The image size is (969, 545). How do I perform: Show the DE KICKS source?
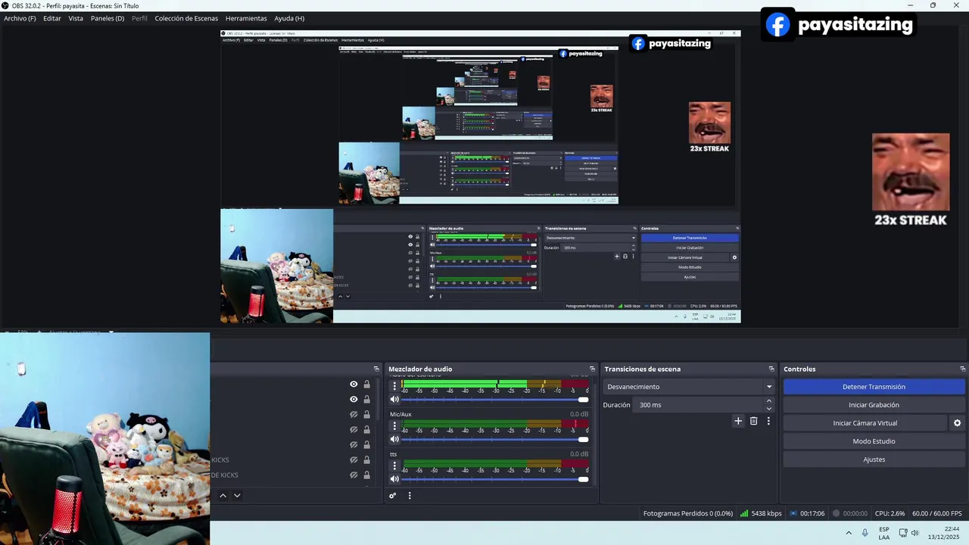pyautogui.click(x=354, y=475)
